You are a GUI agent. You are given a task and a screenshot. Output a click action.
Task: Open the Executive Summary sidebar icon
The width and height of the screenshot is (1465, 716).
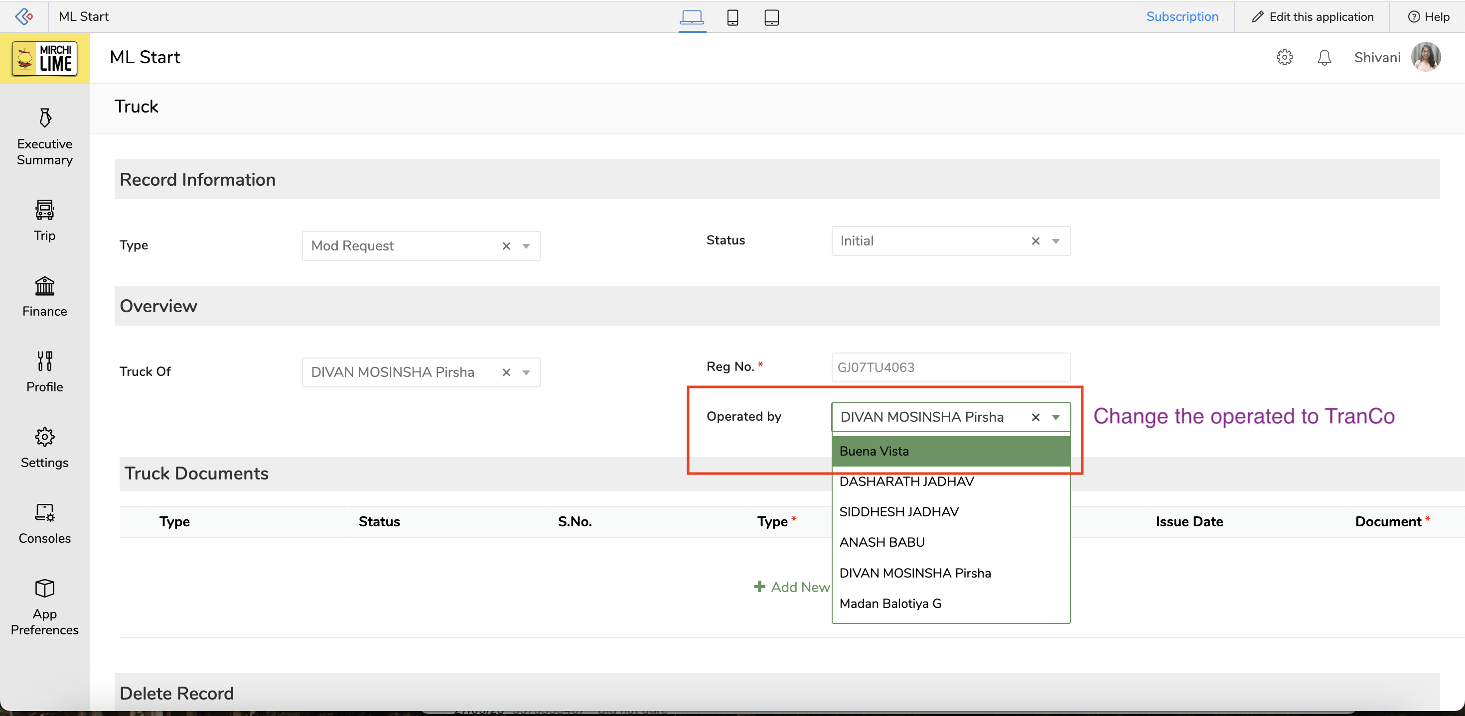[x=45, y=118]
